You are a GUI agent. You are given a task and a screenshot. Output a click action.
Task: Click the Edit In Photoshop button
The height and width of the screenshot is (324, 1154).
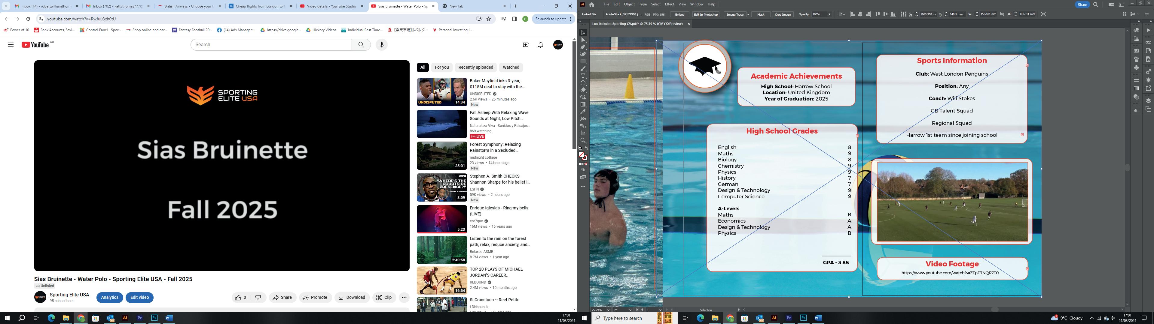[706, 14]
